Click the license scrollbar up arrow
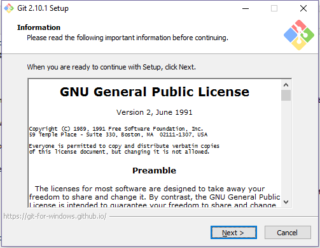320x248 pixels. [286, 85]
